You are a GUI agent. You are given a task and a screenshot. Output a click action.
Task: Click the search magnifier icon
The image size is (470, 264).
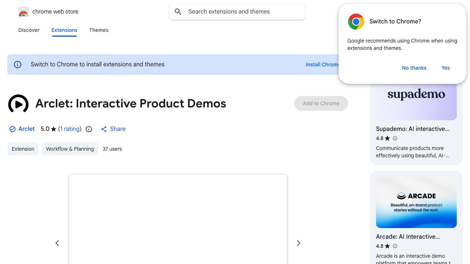point(178,12)
